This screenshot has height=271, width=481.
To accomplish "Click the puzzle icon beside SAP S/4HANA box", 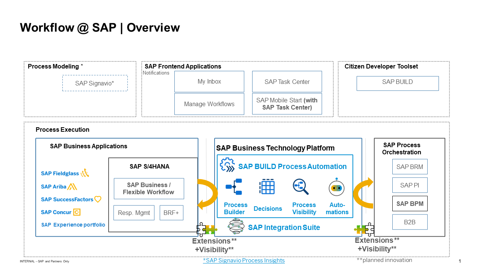I will coord(206,229).
